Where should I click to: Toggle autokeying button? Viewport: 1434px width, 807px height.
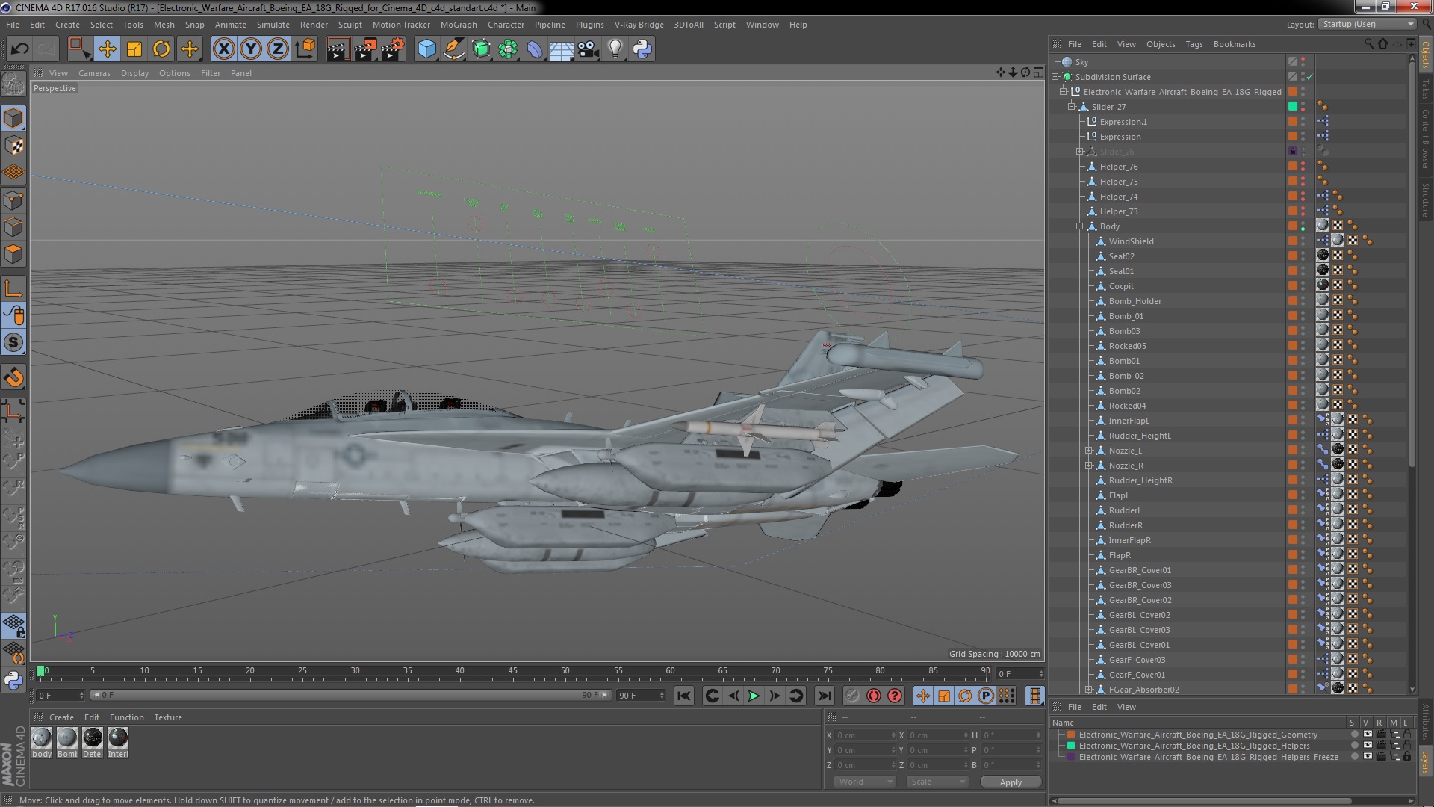pyautogui.click(x=873, y=696)
